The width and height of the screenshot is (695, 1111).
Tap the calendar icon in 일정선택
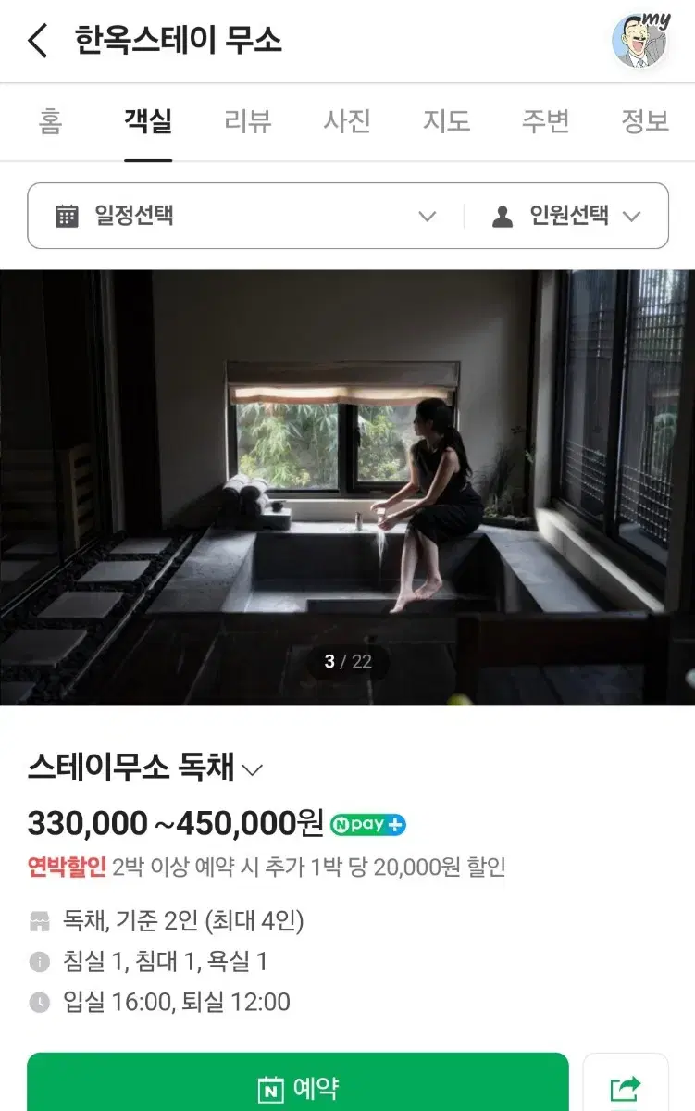tap(67, 216)
